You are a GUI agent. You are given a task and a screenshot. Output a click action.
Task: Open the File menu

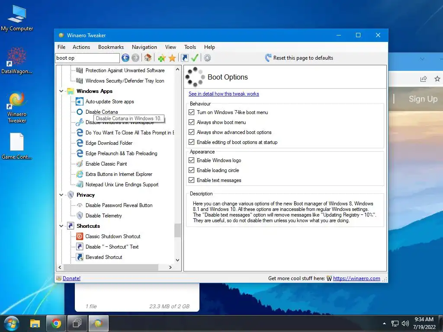61,47
